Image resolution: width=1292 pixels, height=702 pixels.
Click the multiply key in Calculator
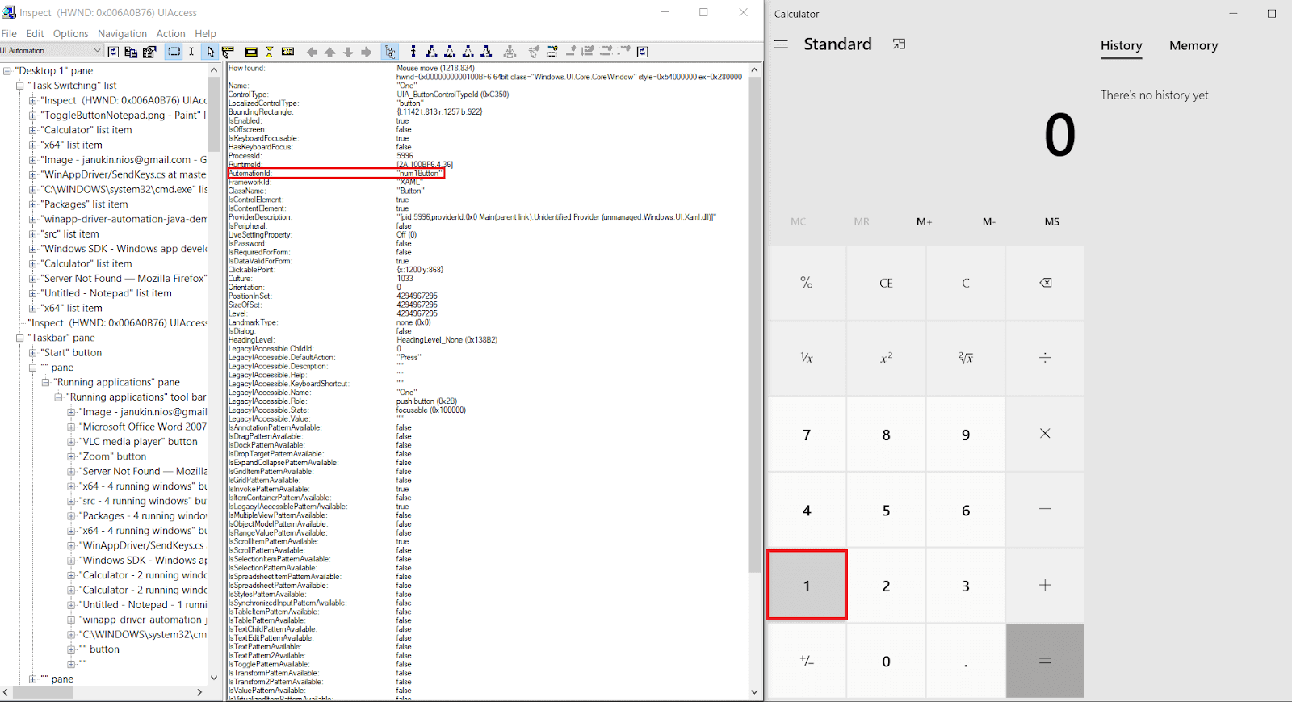coord(1045,434)
